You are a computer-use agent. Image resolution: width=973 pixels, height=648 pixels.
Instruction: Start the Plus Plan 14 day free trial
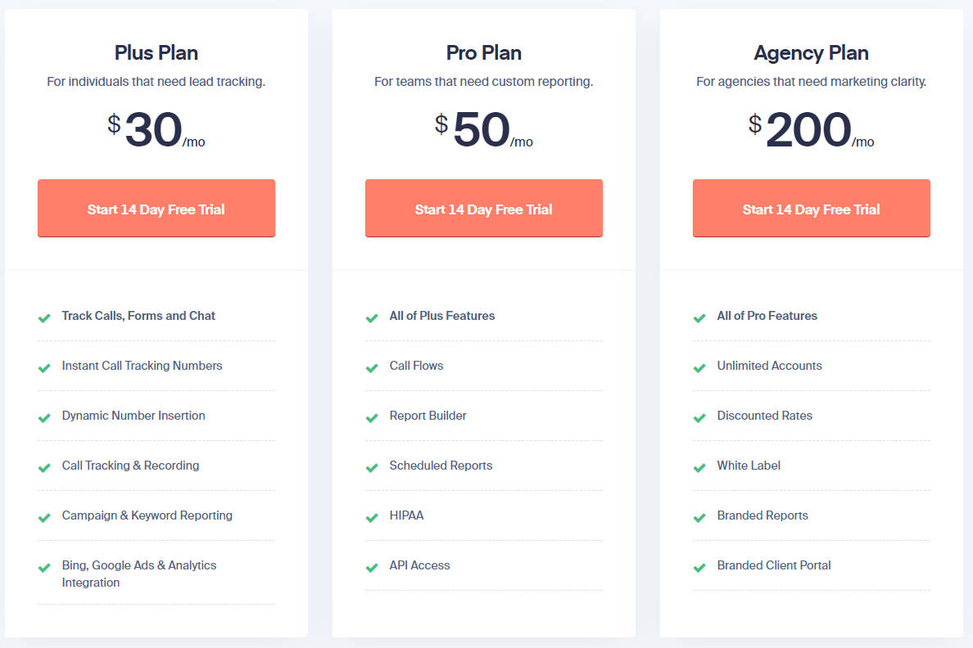(156, 209)
